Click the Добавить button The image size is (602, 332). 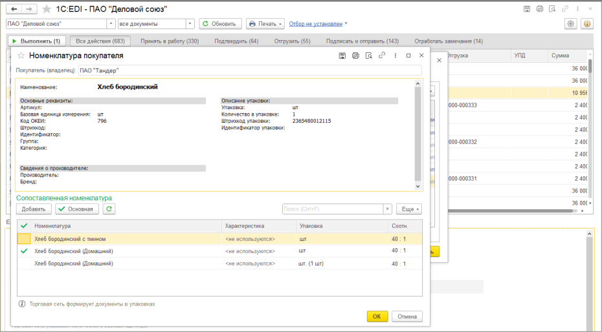pyautogui.click(x=34, y=209)
